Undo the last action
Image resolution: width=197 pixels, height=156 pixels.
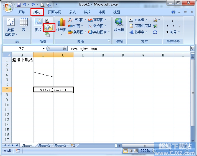tap(25, 5)
